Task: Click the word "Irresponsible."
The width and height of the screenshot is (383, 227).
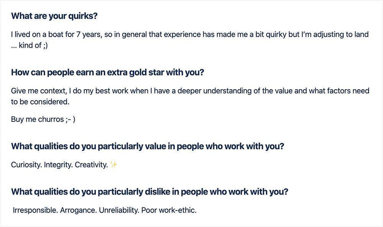Action: (x=35, y=210)
